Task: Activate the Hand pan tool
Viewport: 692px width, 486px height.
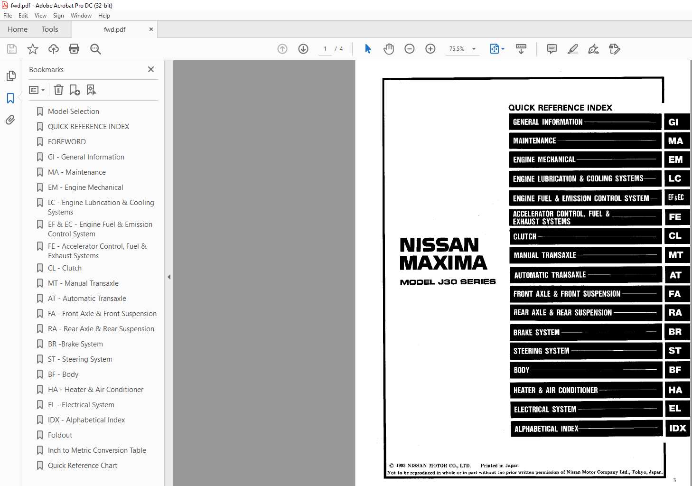Action: tap(389, 49)
